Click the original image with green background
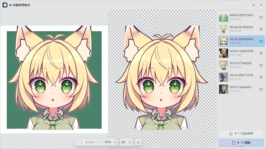Screen dimensions: 266x149 click(54, 79)
